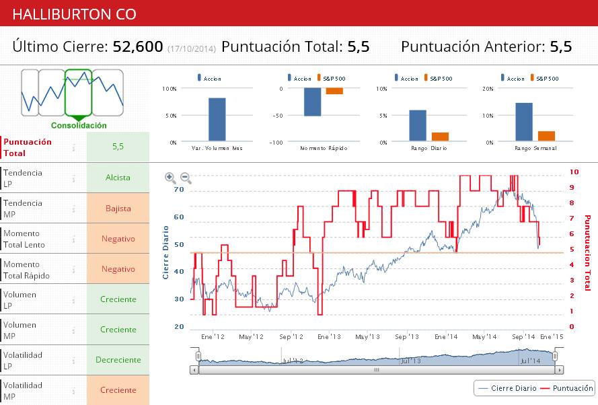
Task: Open info icon for Momento Total Rápido row
Action: tap(73, 269)
